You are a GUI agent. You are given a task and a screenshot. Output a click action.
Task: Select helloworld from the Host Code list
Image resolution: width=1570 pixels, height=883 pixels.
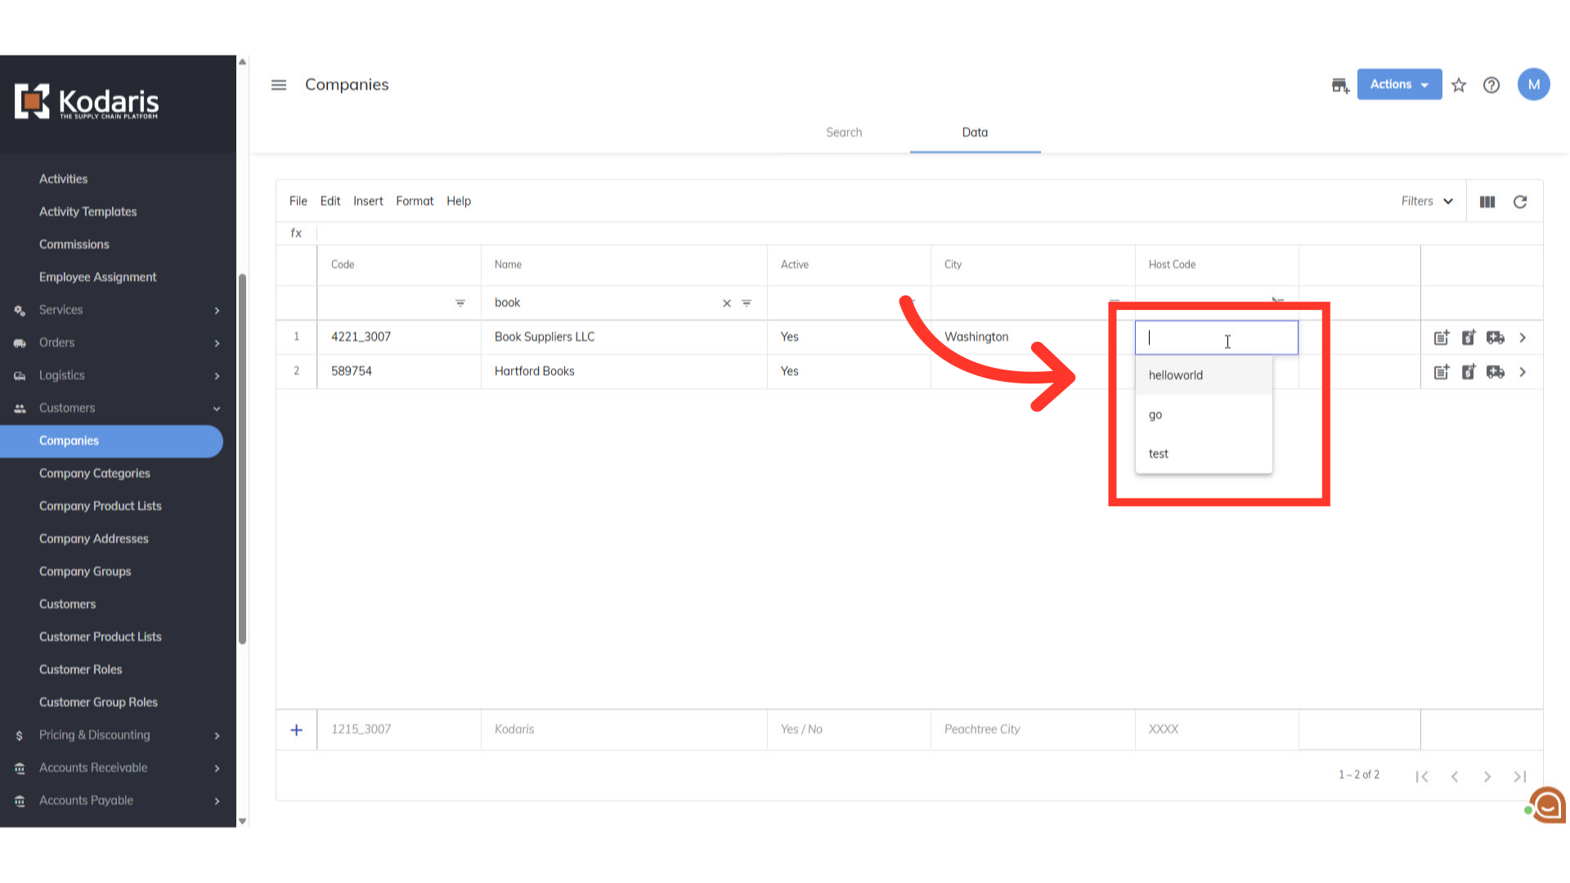[1176, 375]
